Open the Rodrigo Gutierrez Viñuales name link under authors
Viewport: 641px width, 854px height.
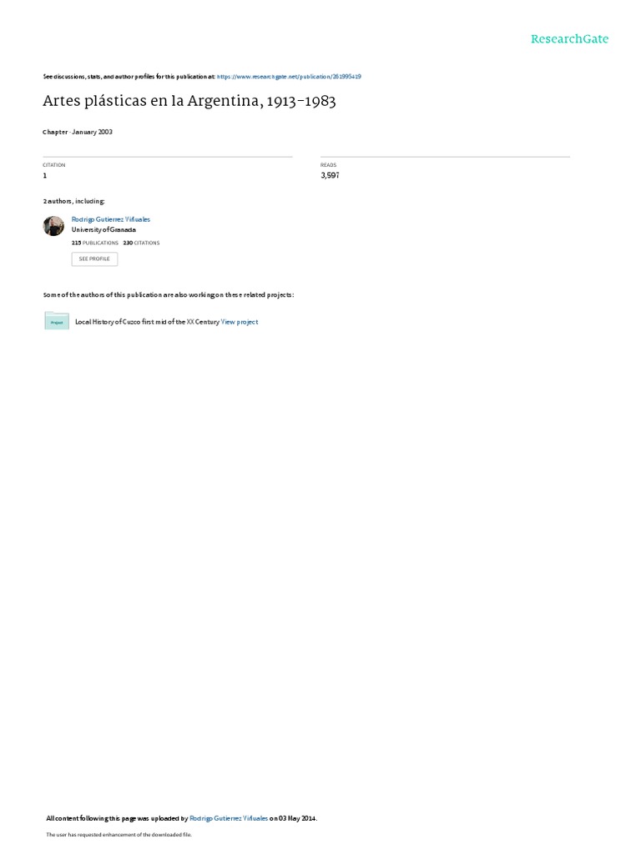pos(111,219)
